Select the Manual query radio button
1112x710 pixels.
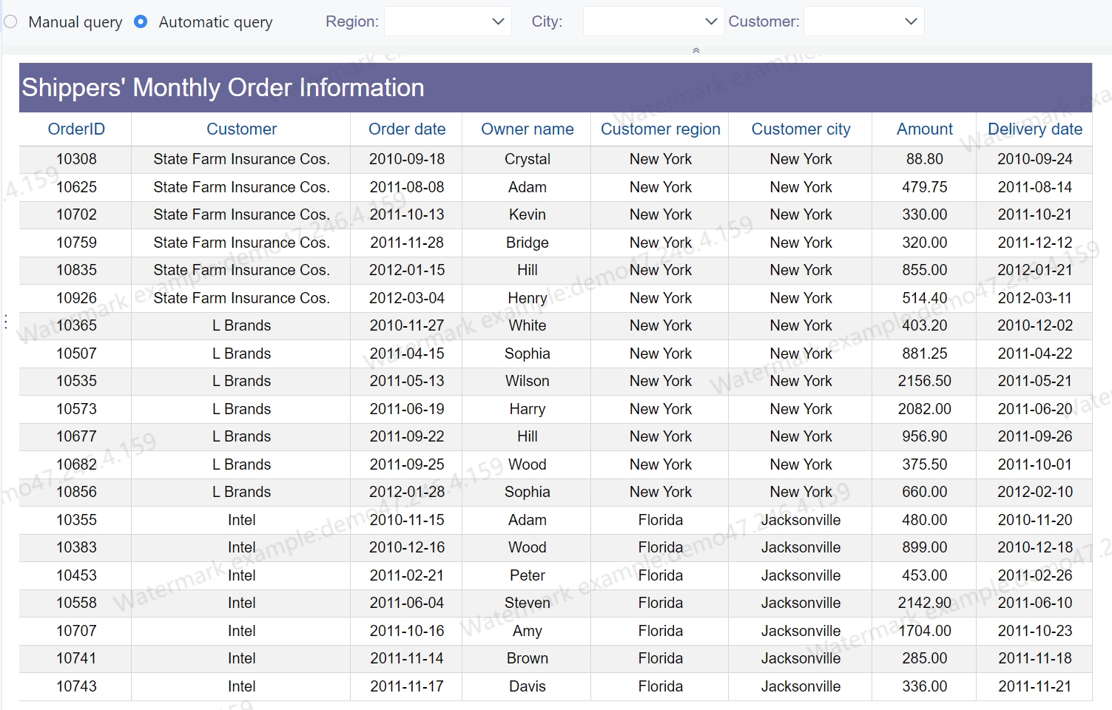[x=10, y=22]
